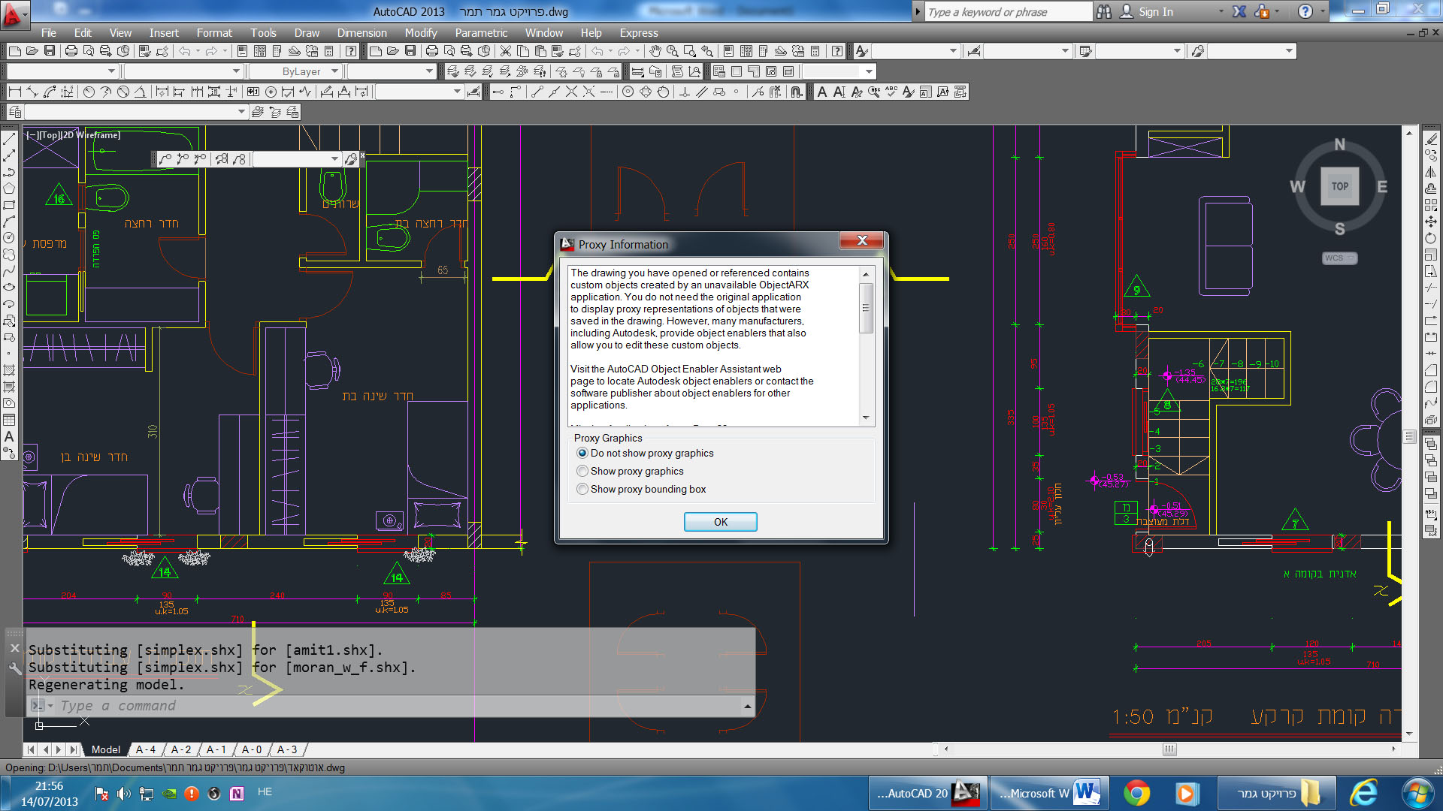Expand the ByLayer linetype dropdown
Image resolution: width=1443 pixels, height=811 pixels.
click(x=334, y=71)
